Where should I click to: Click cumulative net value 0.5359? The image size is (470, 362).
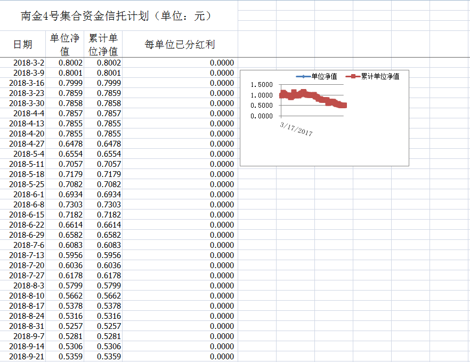[103, 357]
